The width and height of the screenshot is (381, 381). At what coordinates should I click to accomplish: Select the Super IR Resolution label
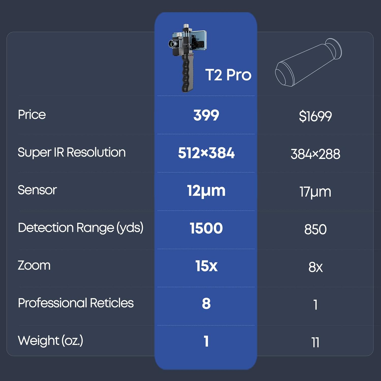point(72,152)
